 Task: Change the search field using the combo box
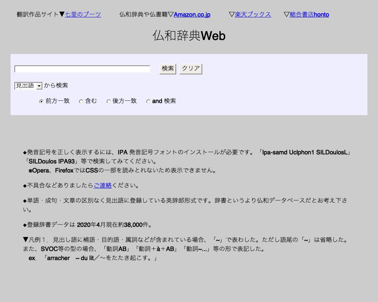coord(28,86)
